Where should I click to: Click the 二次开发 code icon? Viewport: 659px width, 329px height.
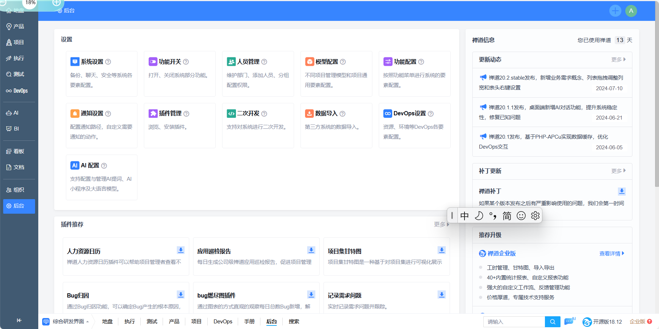pos(231,113)
